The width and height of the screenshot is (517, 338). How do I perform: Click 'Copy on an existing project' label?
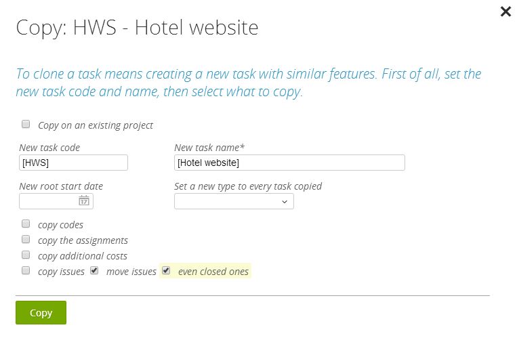[96, 125]
